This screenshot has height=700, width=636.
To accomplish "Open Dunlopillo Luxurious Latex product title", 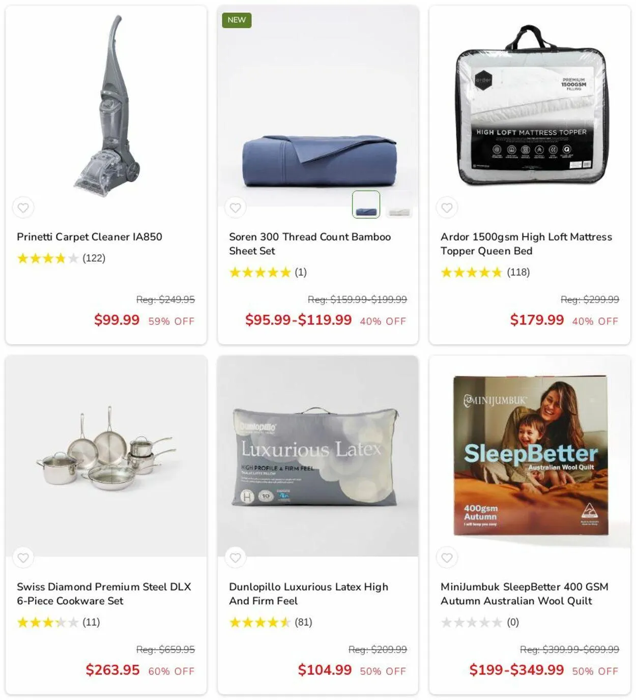I will point(308,594).
